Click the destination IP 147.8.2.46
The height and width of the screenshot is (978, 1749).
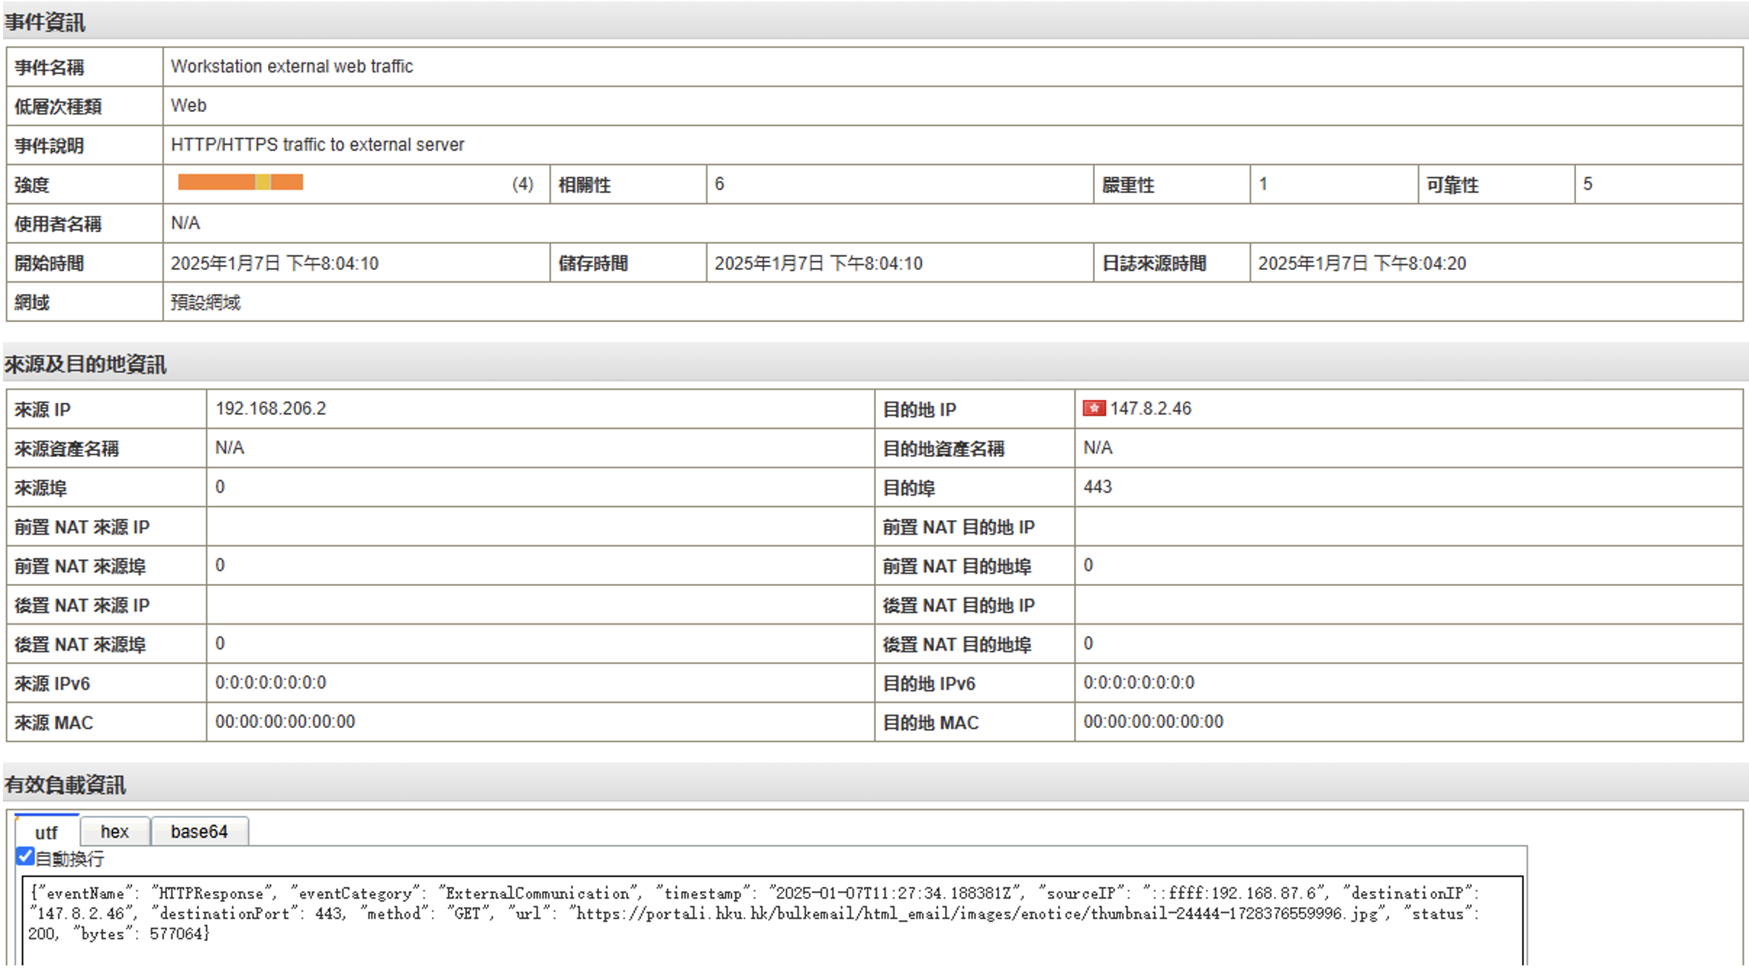click(1150, 409)
